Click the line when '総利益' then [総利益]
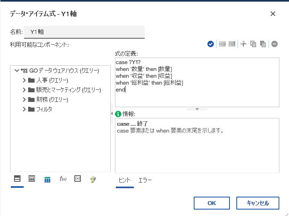Viewport: 289px width, 216px height. (x=149, y=83)
